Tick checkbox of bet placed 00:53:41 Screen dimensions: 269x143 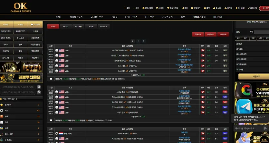click(x=51, y=120)
